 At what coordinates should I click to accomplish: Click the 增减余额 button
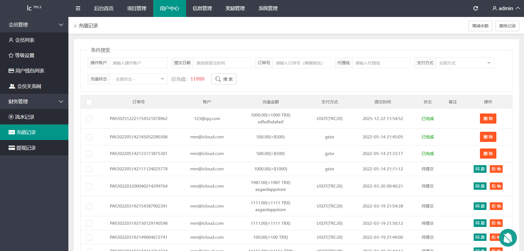(x=480, y=26)
